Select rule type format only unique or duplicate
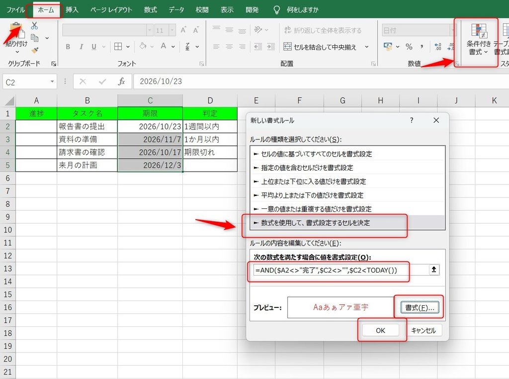The image size is (509, 379). click(347, 209)
